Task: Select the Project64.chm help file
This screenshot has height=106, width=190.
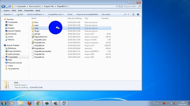Action: click(39, 43)
